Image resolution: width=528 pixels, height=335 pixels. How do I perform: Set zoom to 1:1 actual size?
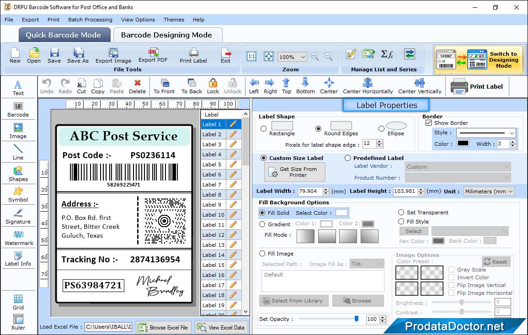coord(251,56)
